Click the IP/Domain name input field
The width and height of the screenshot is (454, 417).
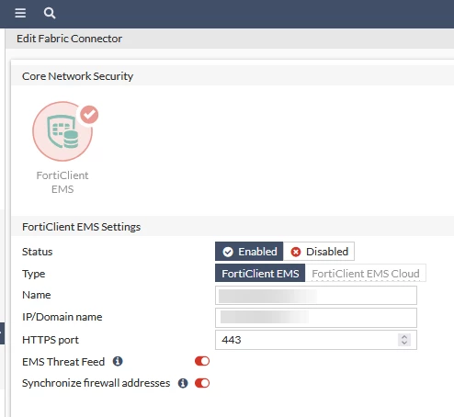pos(316,318)
